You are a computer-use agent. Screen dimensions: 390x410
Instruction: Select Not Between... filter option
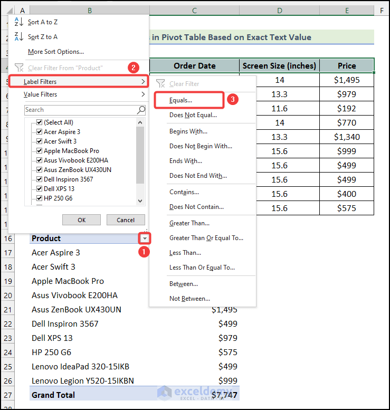pyautogui.click(x=189, y=299)
